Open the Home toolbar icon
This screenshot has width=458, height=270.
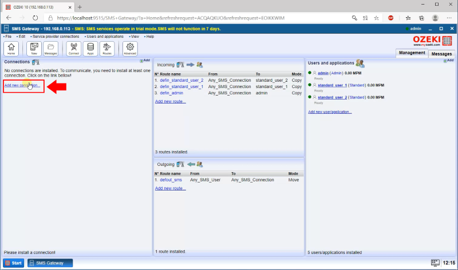(11, 49)
